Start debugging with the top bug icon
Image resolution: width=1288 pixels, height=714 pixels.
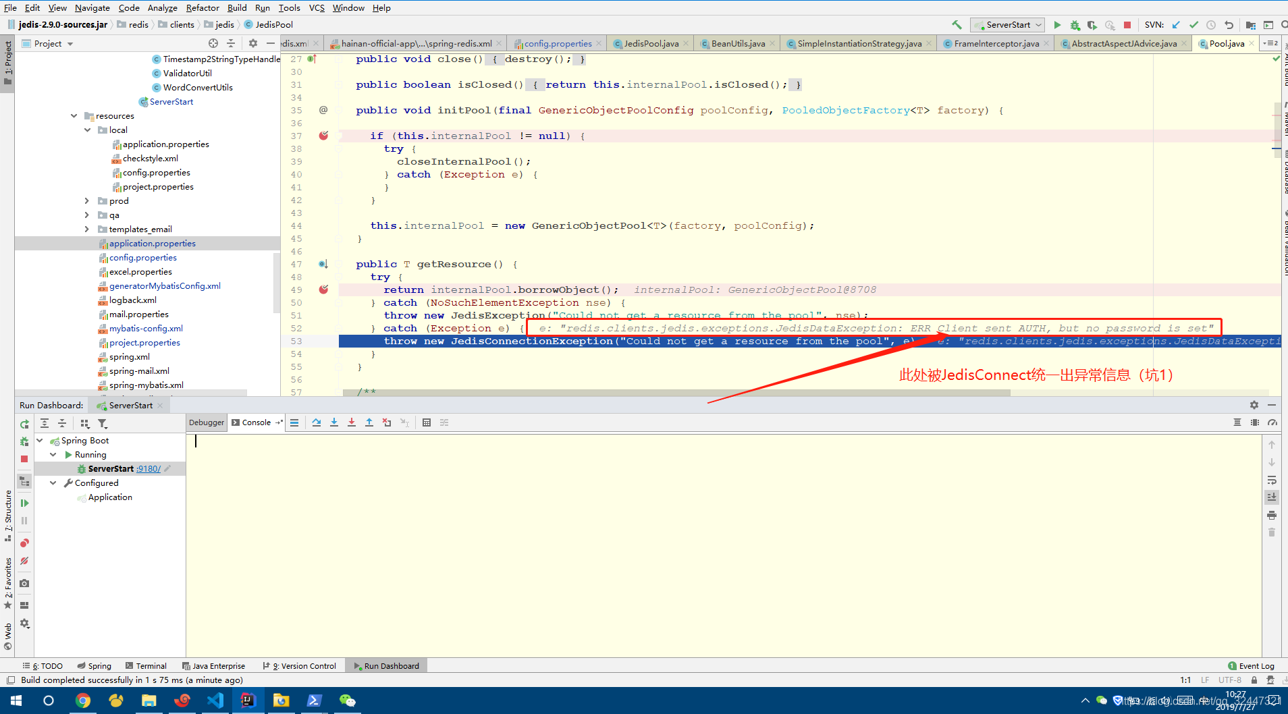coord(1075,25)
